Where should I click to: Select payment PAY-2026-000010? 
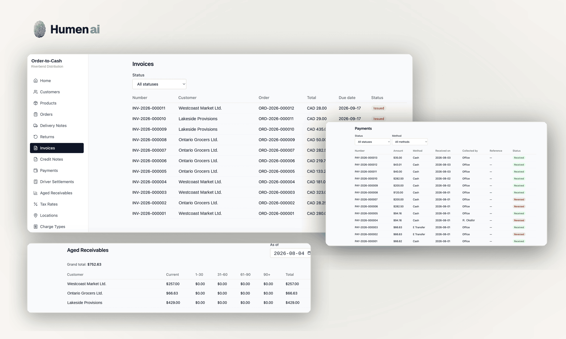(366, 179)
